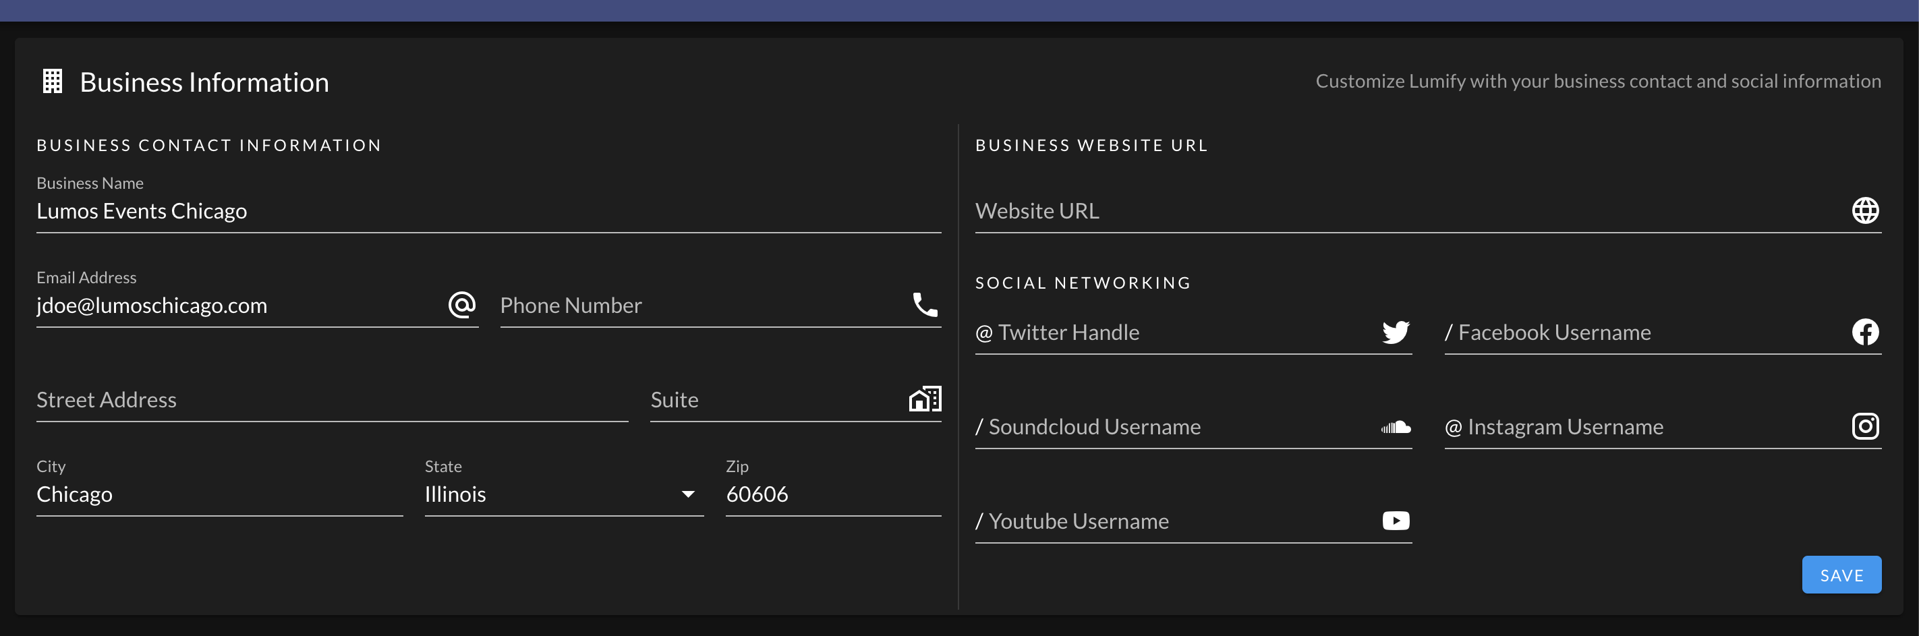
Task: Save the business information
Action: (1841, 575)
